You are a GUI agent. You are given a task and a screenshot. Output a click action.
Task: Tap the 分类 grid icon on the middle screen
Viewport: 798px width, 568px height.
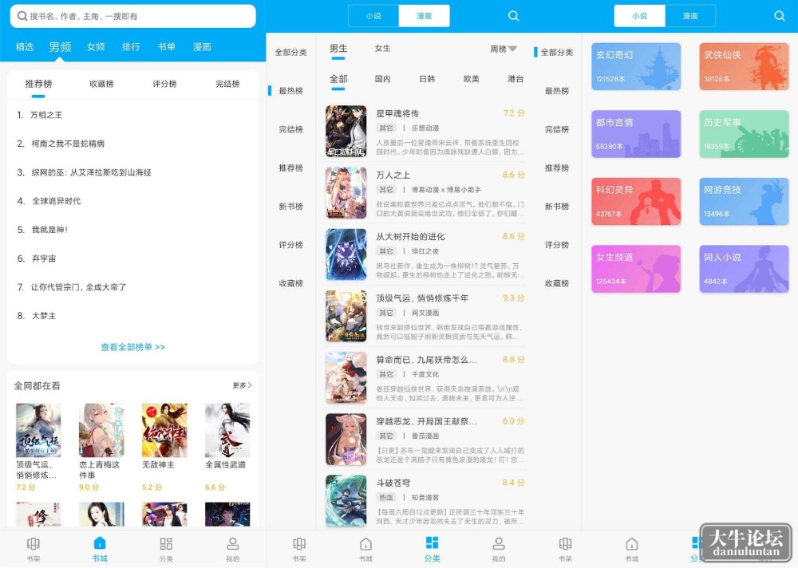[432, 542]
